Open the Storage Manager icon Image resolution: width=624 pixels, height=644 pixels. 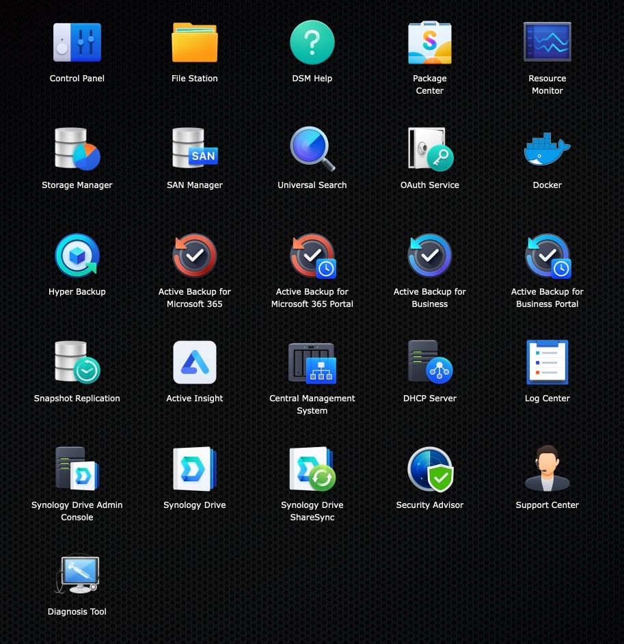click(77, 148)
